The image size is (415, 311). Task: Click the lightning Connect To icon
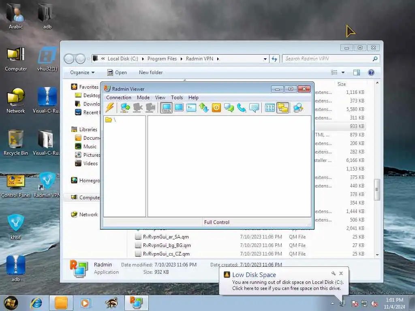109,108
